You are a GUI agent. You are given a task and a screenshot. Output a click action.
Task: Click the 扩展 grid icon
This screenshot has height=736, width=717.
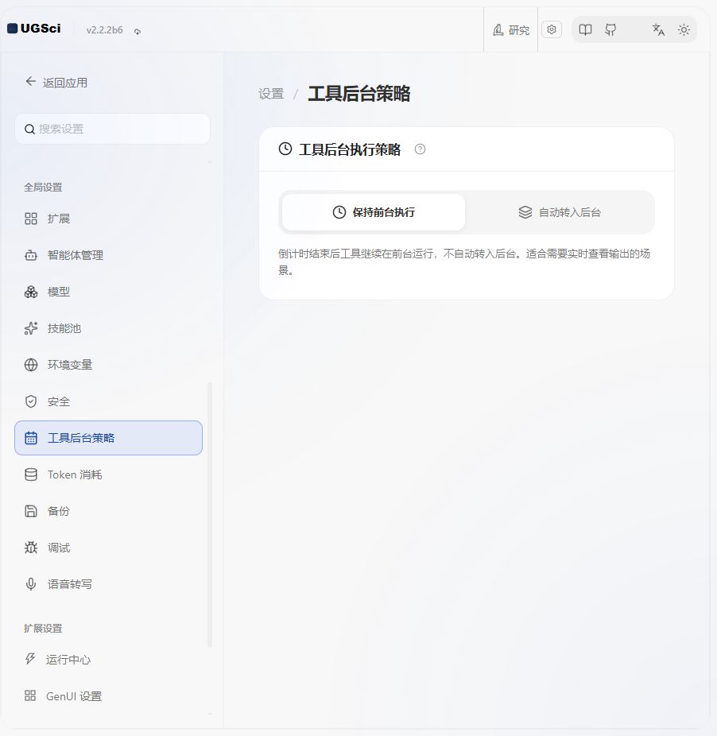tap(31, 219)
